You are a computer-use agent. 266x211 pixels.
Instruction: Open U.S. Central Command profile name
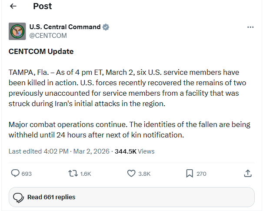coord(65,27)
